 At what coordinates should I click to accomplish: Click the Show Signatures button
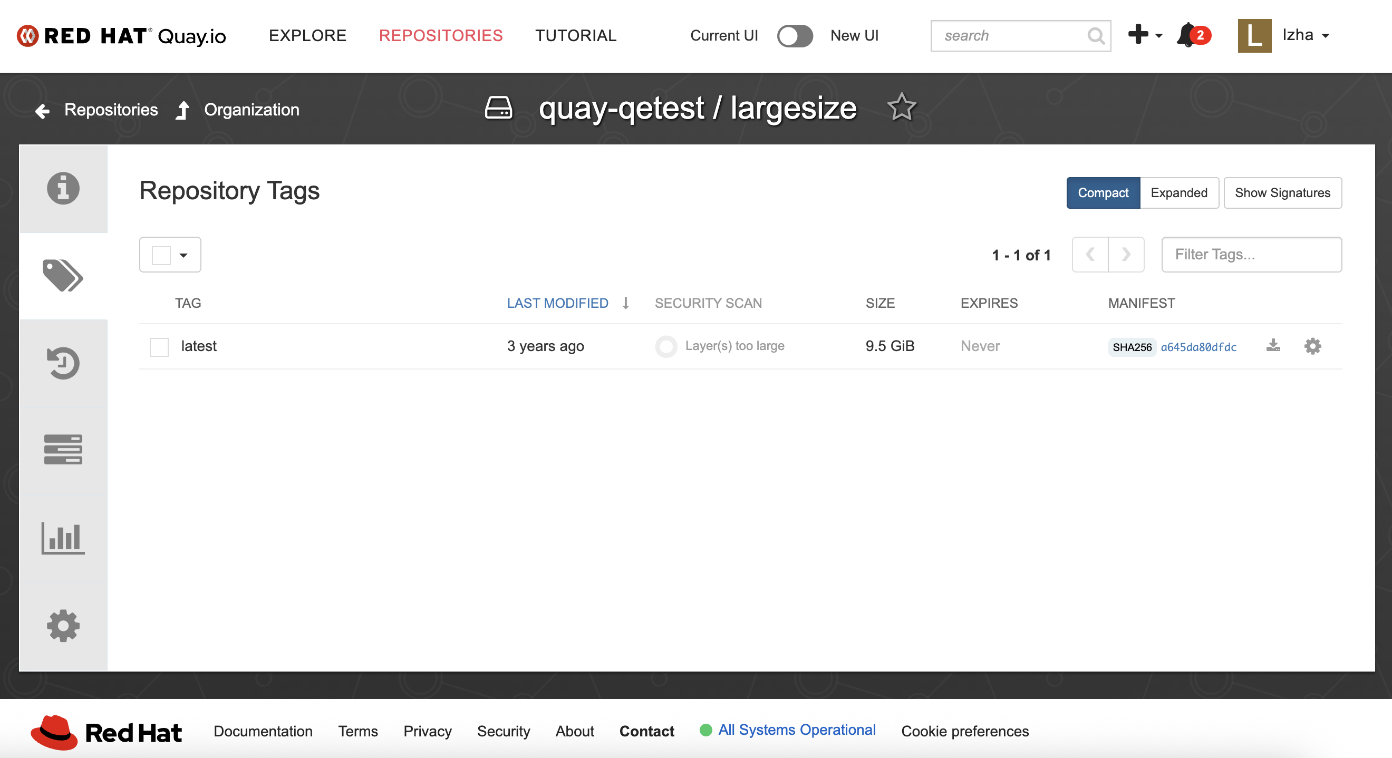click(1282, 193)
